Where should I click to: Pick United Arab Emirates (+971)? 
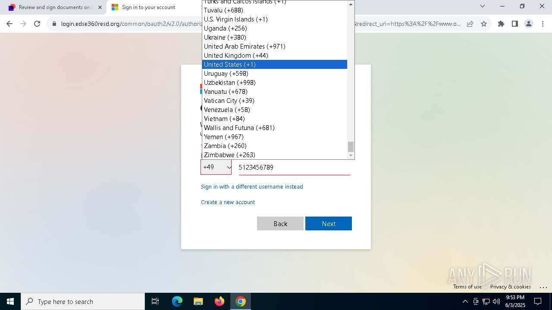point(275,46)
